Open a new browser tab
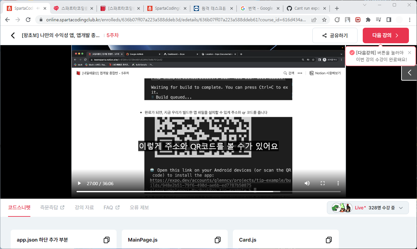Viewport: 417px width, 249px height. coord(337,8)
